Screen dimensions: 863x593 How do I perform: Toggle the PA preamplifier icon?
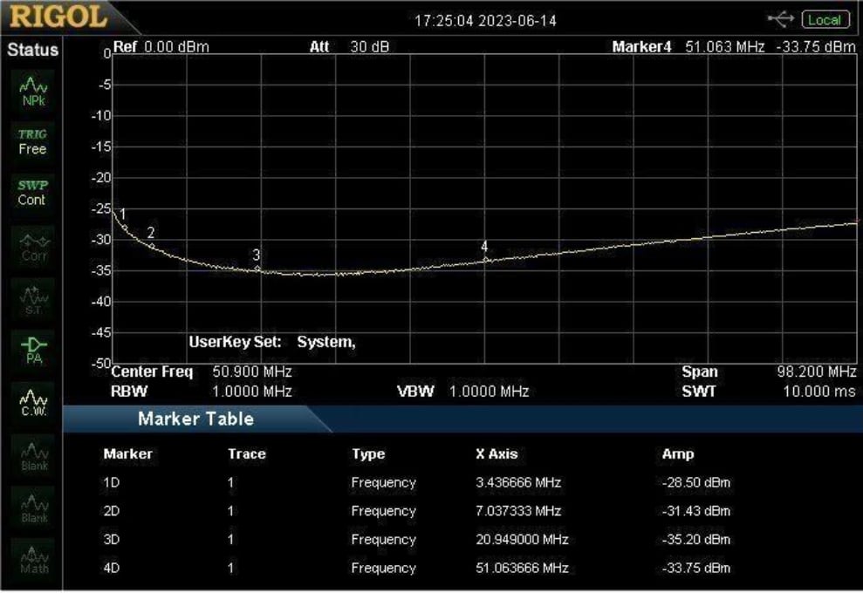(x=32, y=351)
